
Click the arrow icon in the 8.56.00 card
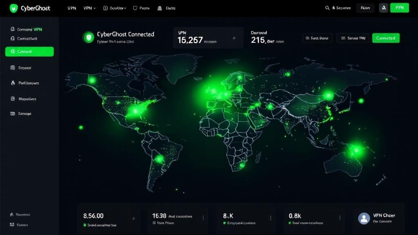[133, 219]
